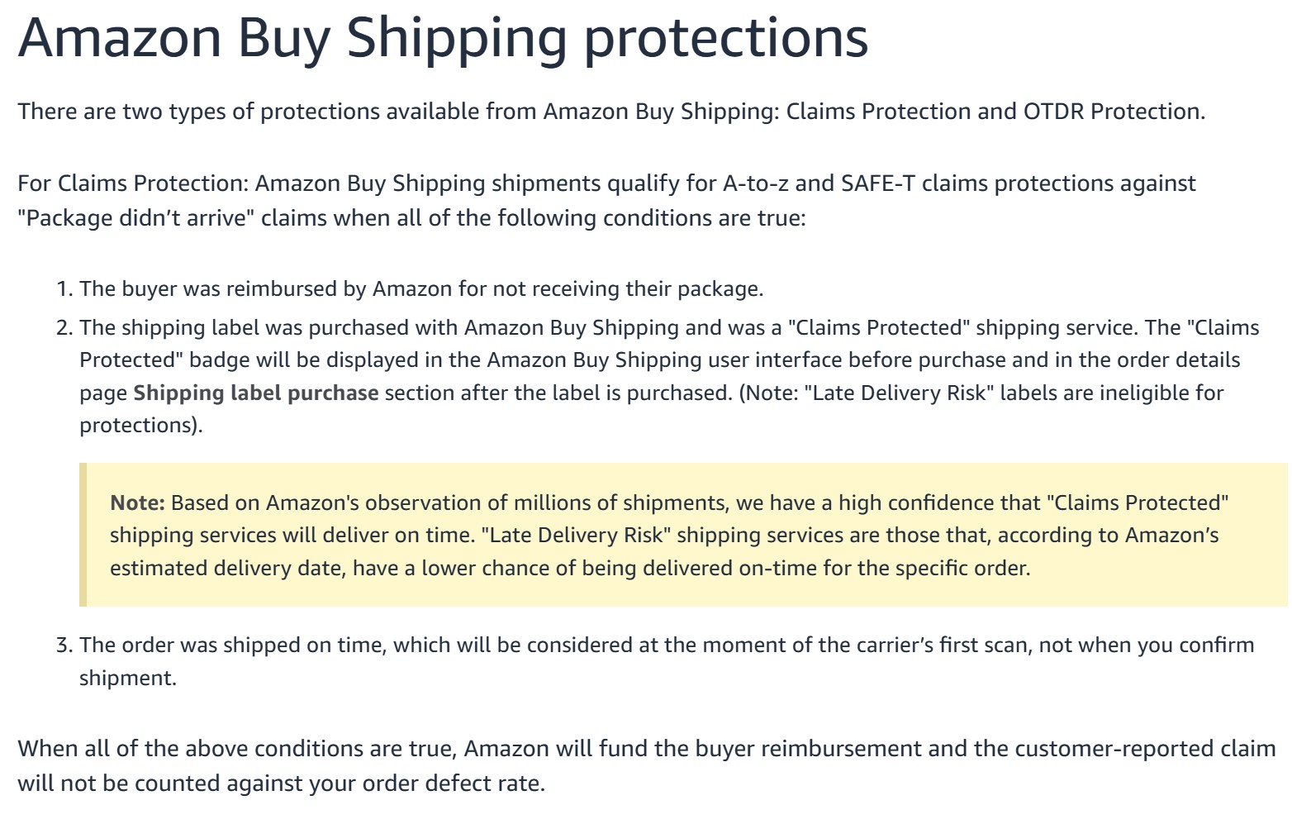Click the bold Note: label in yellow box
The image size is (1292, 824).
[x=138, y=502]
